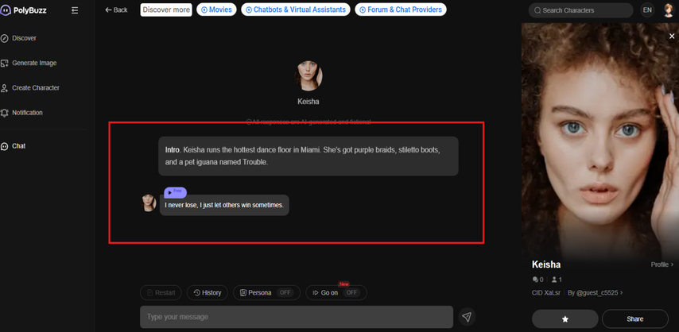Open the Forum & Chat Providers link
679x332 pixels.
point(401,10)
